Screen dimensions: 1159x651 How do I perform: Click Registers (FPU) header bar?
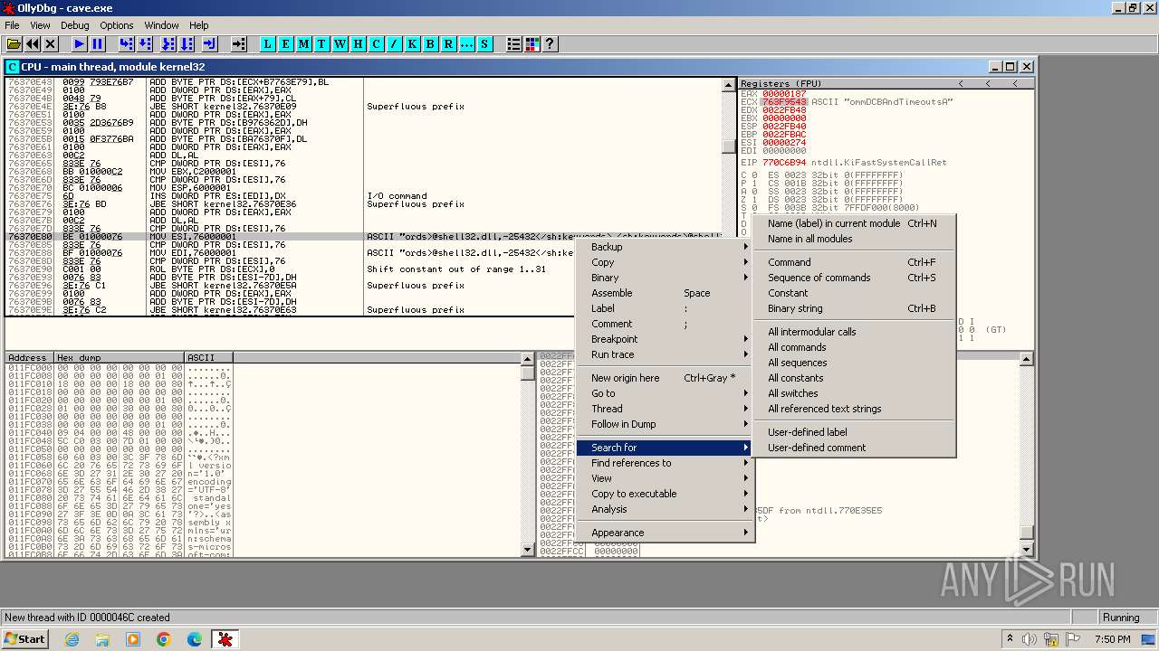tap(886, 83)
